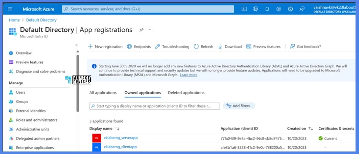The width and height of the screenshot is (359, 154).
Task: Click the serverapp client ID 77fa0439 cell
Action: 253,139
